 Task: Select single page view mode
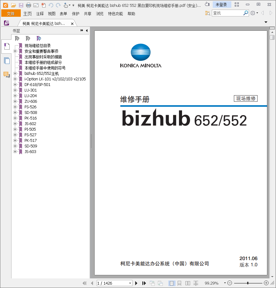(171, 283)
